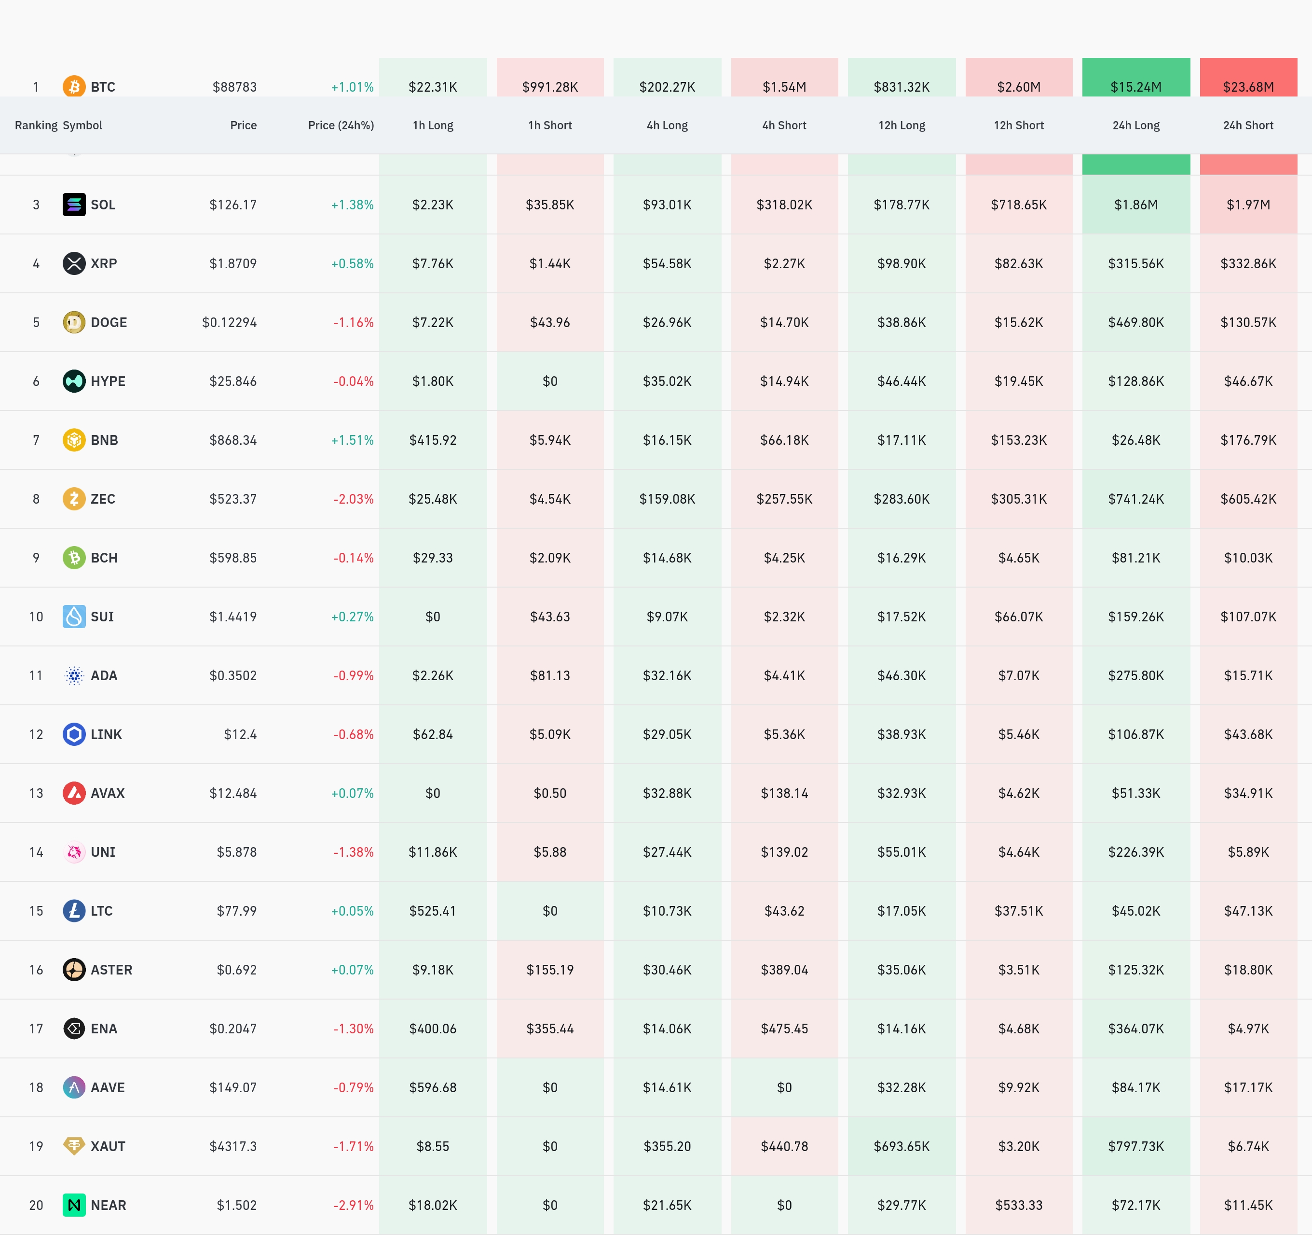Click the NEAR coin icon
1312x1235 pixels.
pyautogui.click(x=74, y=1205)
